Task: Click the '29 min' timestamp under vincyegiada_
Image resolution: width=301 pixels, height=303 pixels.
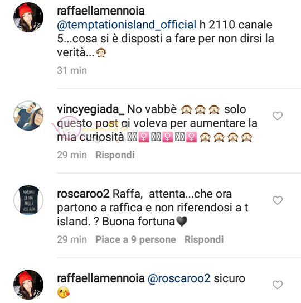Action: coord(72,155)
